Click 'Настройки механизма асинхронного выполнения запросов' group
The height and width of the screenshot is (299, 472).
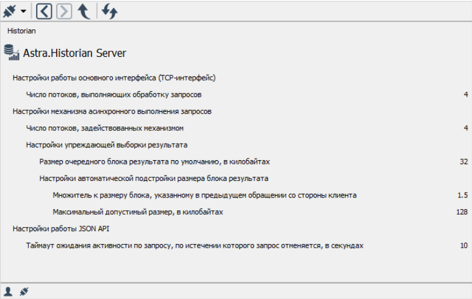pos(112,111)
